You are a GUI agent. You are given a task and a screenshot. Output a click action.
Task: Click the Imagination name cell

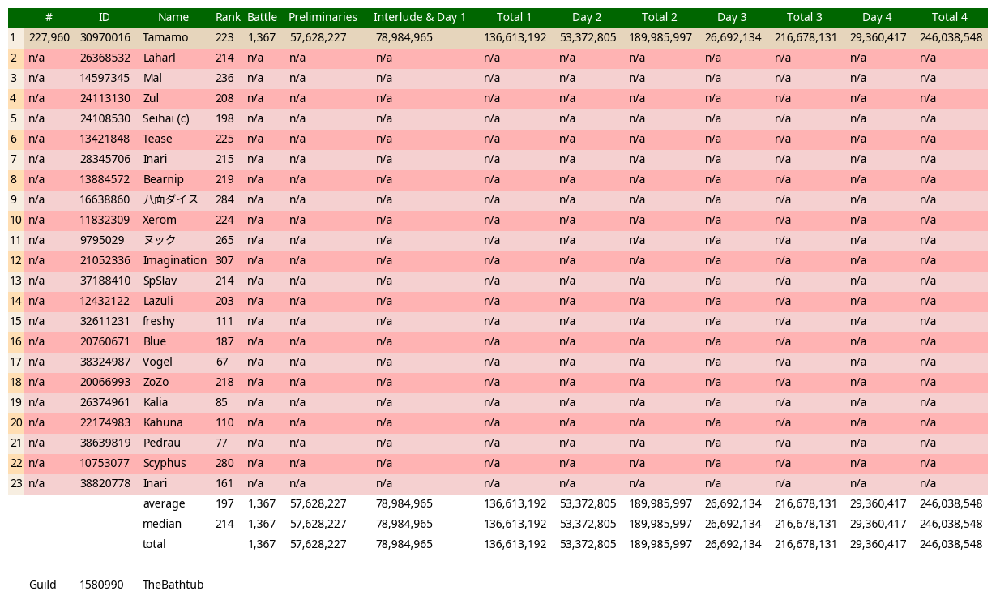tap(175, 260)
